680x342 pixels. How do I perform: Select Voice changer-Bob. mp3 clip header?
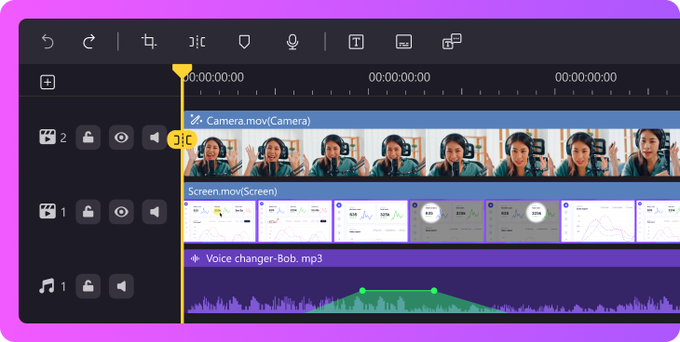coord(432,258)
